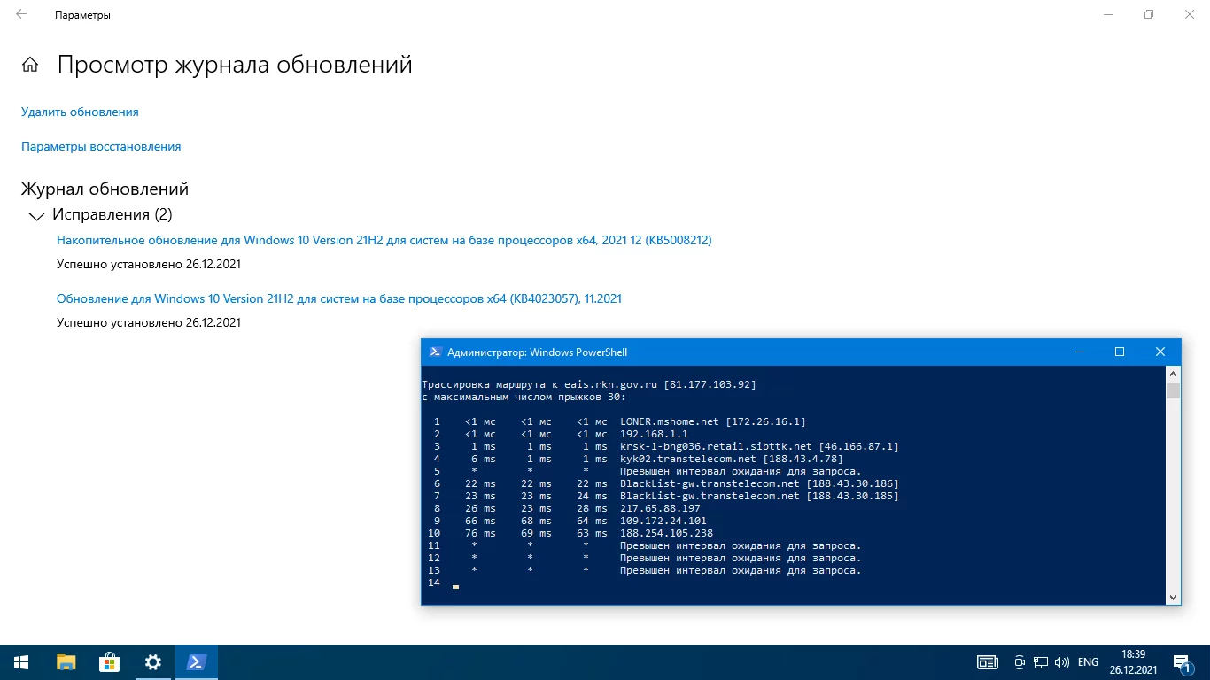The width and height of the screenshot is (1210, 680).
Task: Click the PowerShell icon in window title bar
Action: [435, 352]
